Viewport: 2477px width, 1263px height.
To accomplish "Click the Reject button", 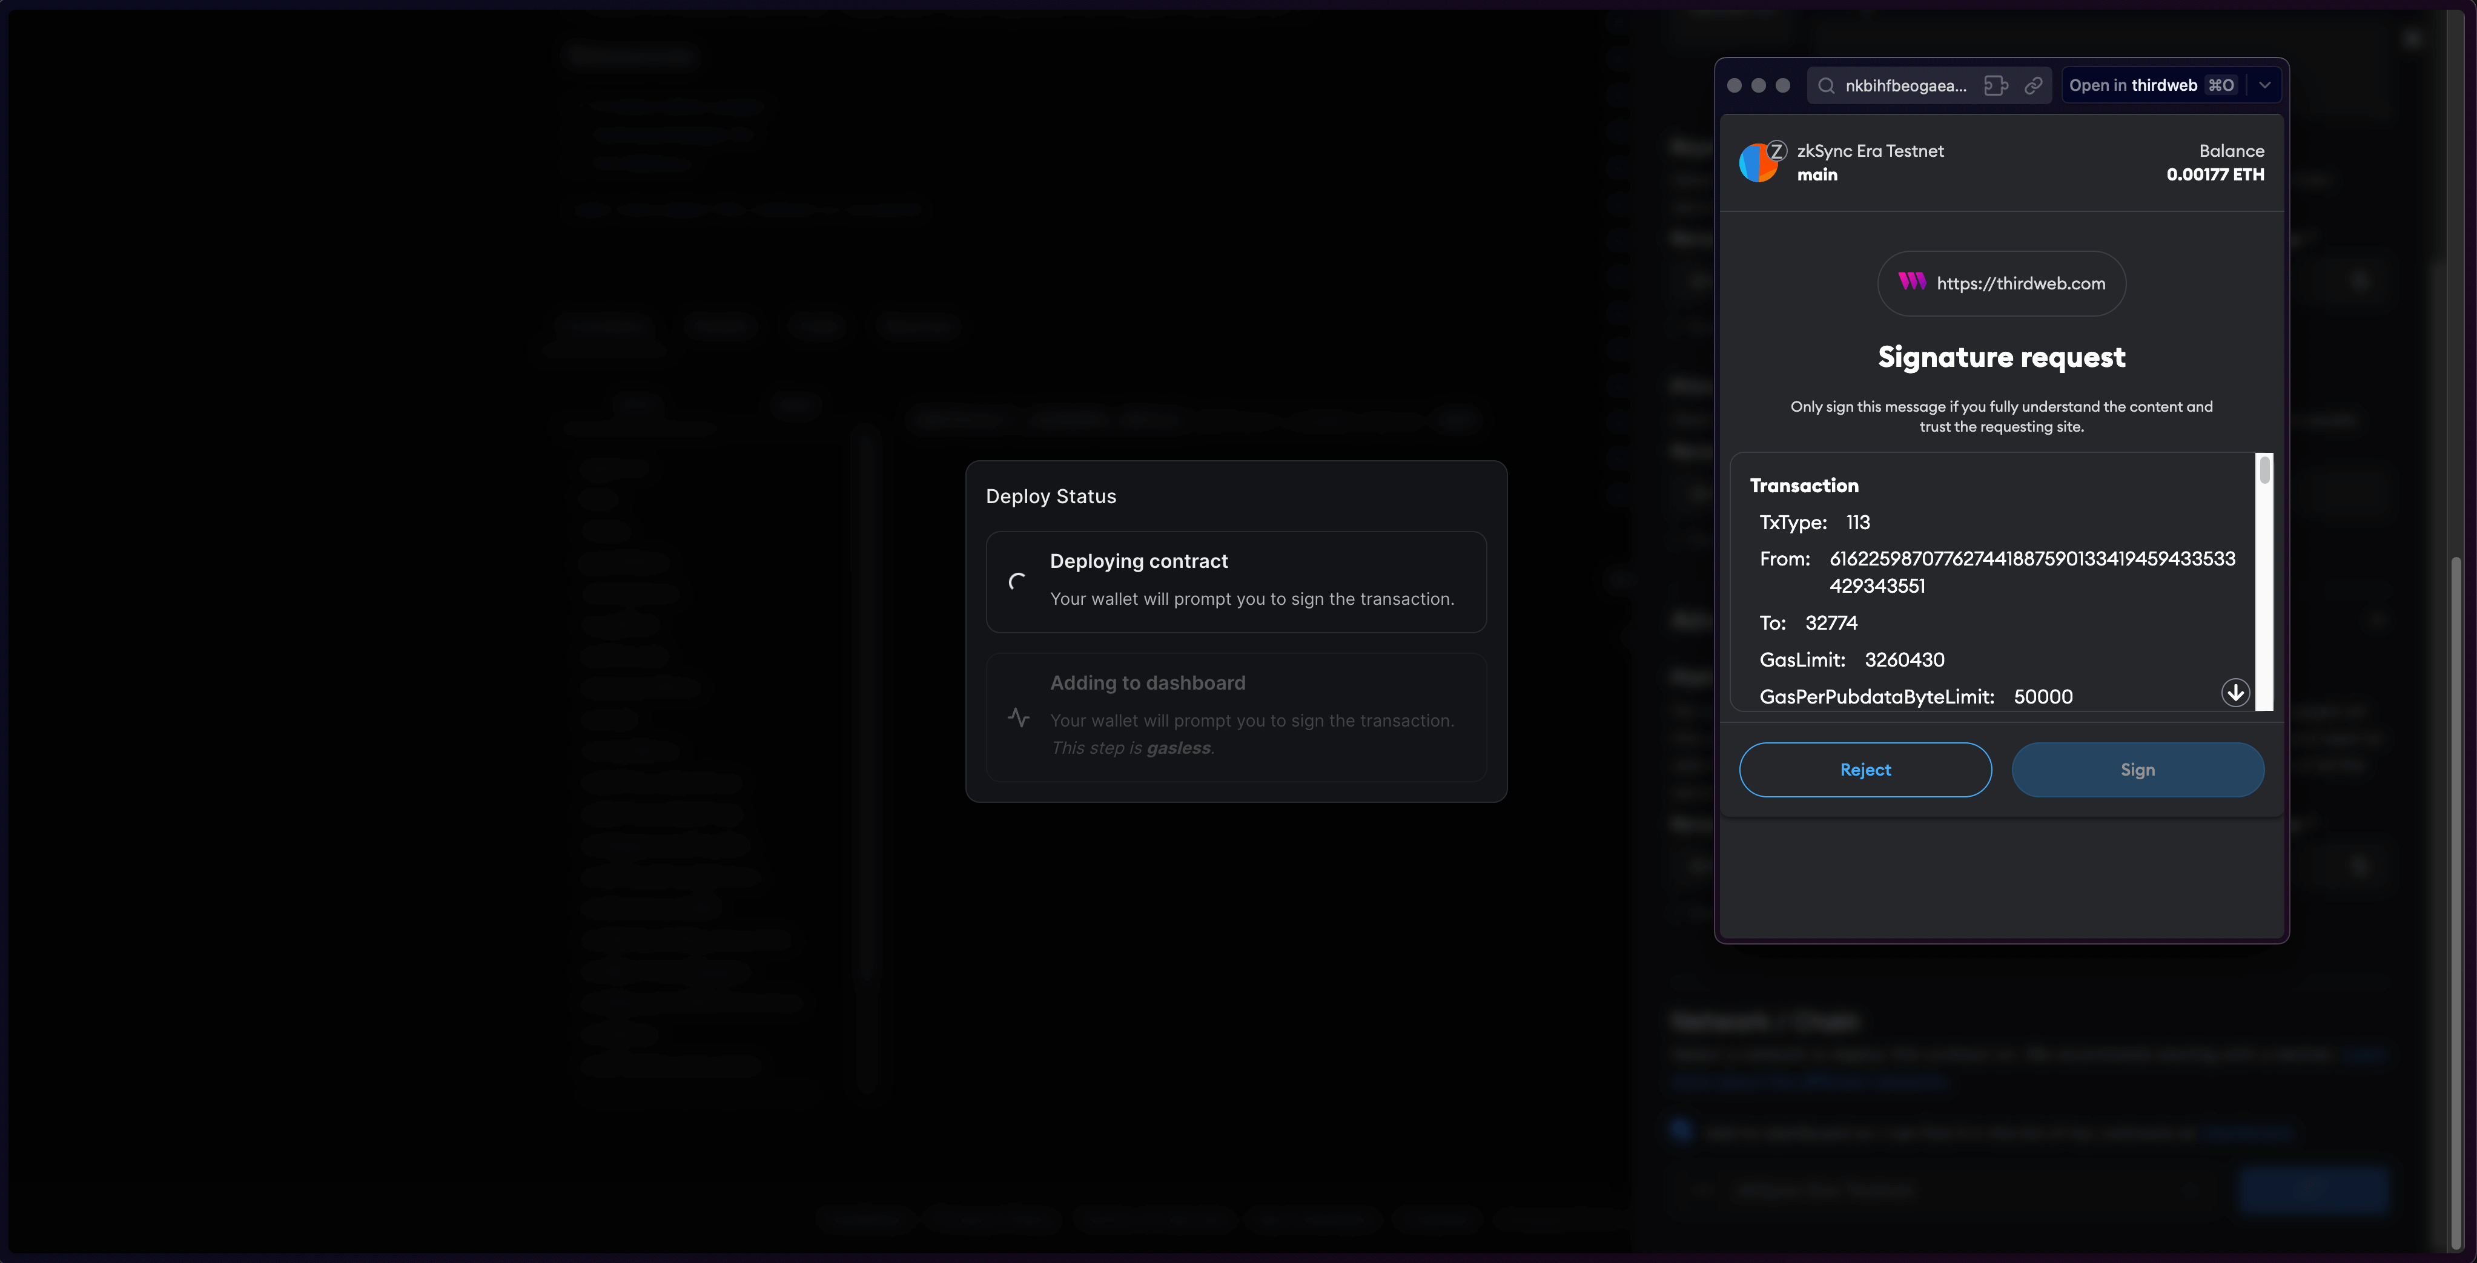I will tap(1865, 769).
